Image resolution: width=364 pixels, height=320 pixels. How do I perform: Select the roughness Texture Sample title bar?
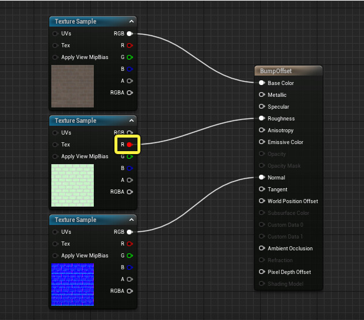click(x=93, y=120)
